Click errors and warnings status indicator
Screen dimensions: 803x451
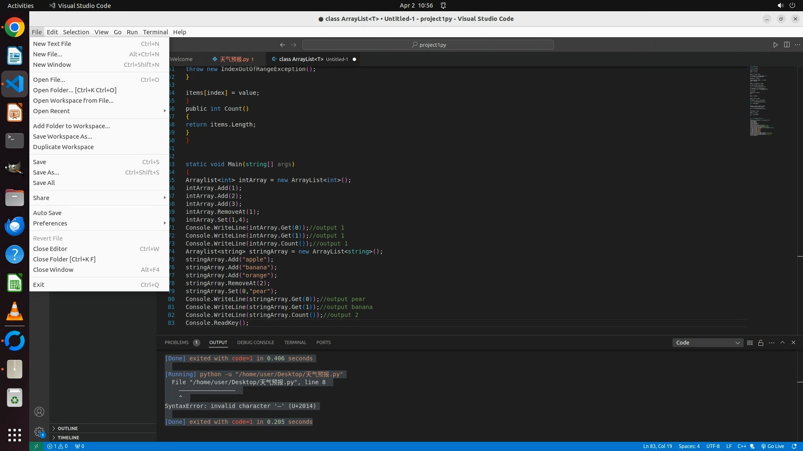(x=57, y=446)
